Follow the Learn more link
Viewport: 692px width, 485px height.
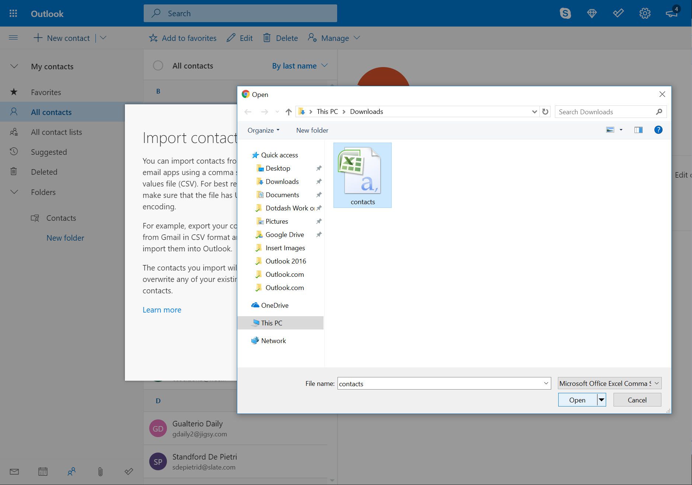pyautogui.click(x=162, y=310)
